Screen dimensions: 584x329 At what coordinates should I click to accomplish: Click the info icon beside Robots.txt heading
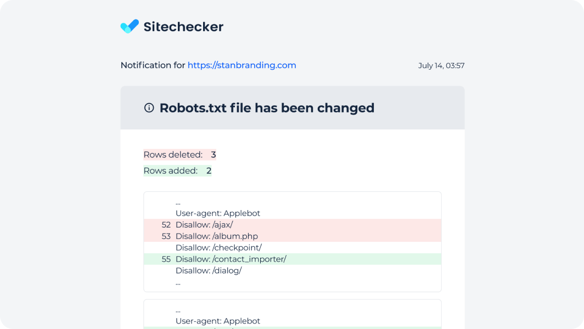(x=149, y=108)
